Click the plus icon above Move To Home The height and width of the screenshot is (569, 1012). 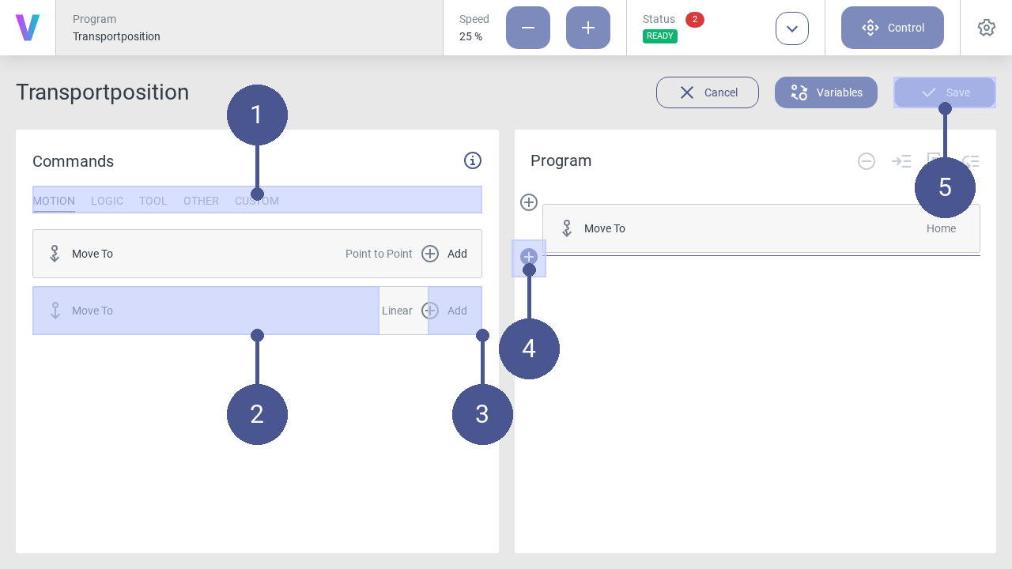(x=529, y=202)
